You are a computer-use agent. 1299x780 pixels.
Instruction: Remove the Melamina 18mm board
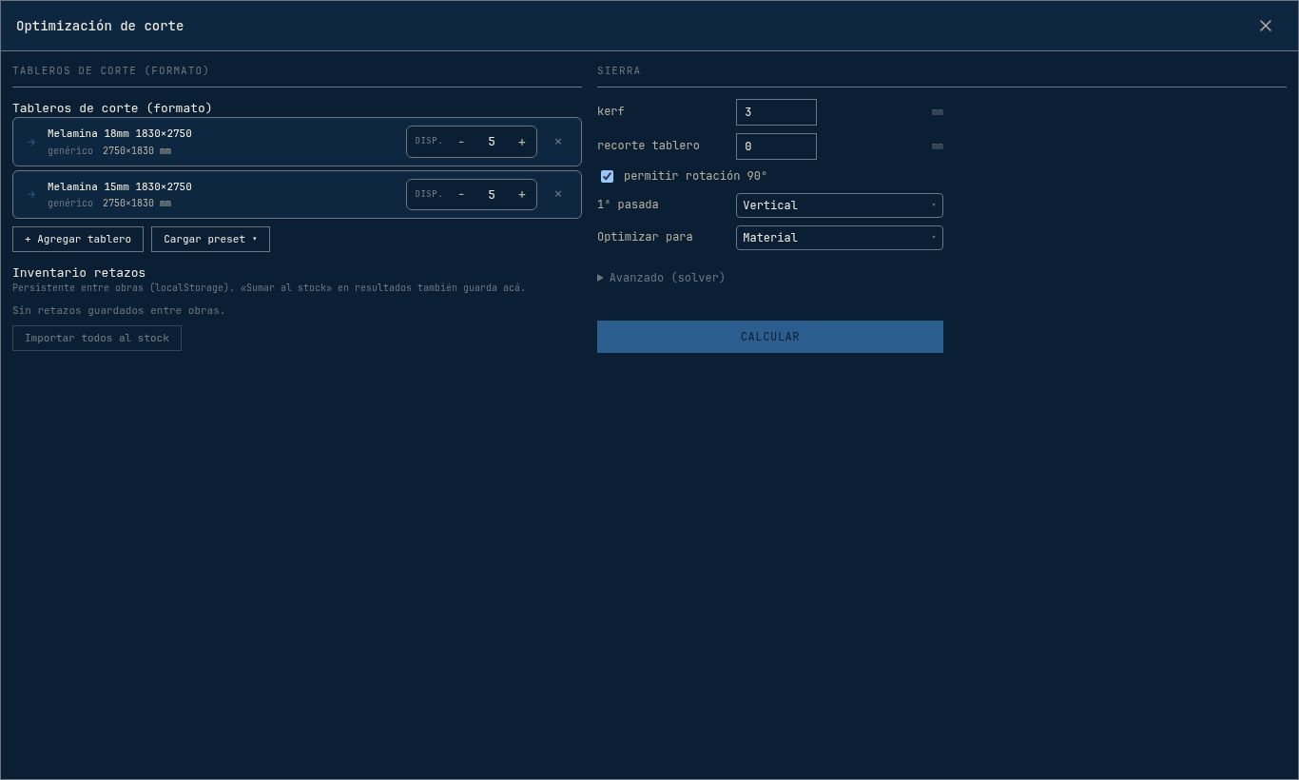coord(558,142)
